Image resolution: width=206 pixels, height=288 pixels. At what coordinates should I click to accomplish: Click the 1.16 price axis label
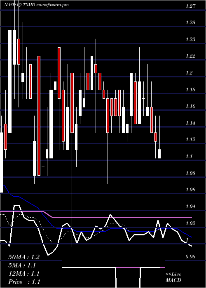190,106
